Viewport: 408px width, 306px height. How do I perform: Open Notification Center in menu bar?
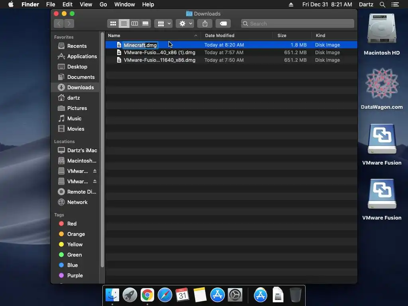395,4
